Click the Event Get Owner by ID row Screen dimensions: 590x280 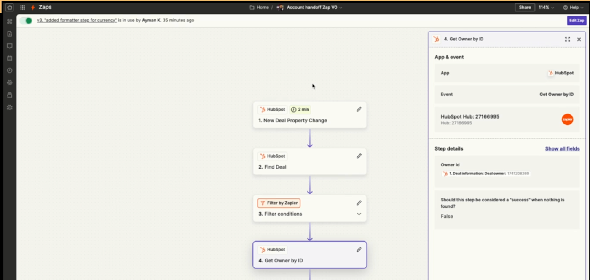click(x=507, y=95)
